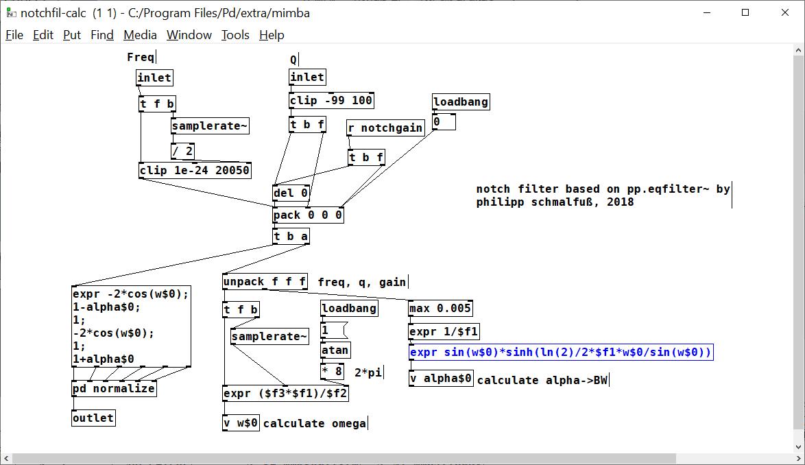This screenshot has height=465, width=805.
Task: Select the highlighted expr sin sinh object
Action: click(561, 353)
